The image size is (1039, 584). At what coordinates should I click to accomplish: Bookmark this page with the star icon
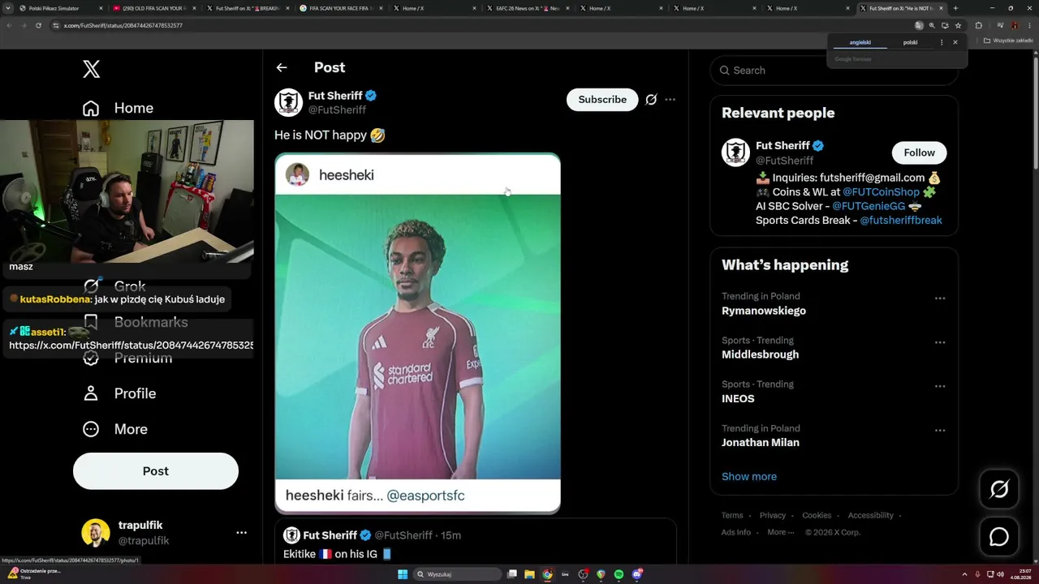[958, 25]
